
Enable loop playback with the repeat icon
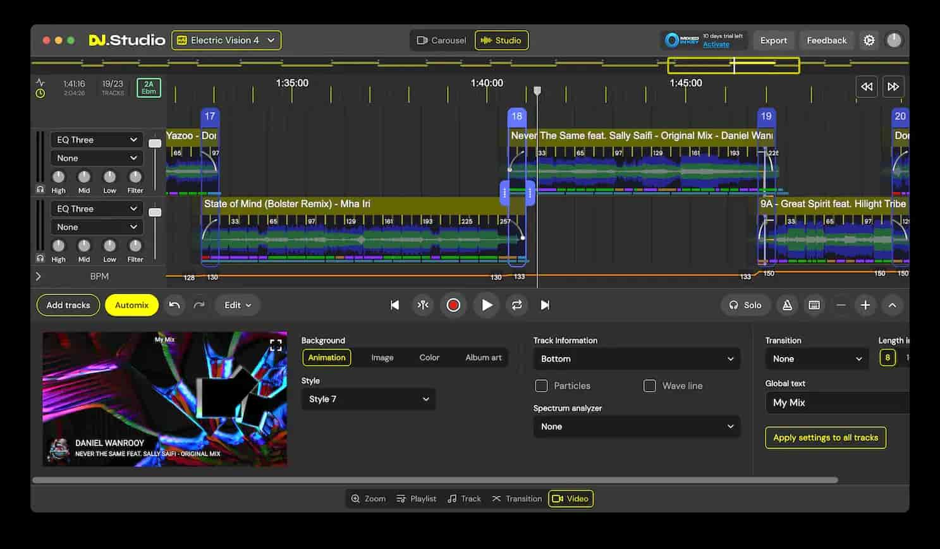click(517, 305)
